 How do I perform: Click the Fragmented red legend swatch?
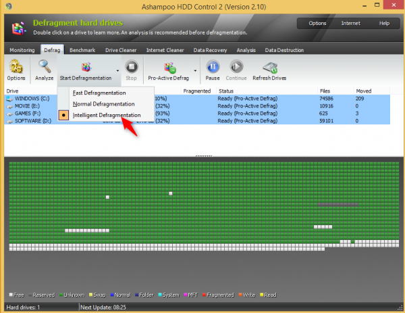coord(205,295)
